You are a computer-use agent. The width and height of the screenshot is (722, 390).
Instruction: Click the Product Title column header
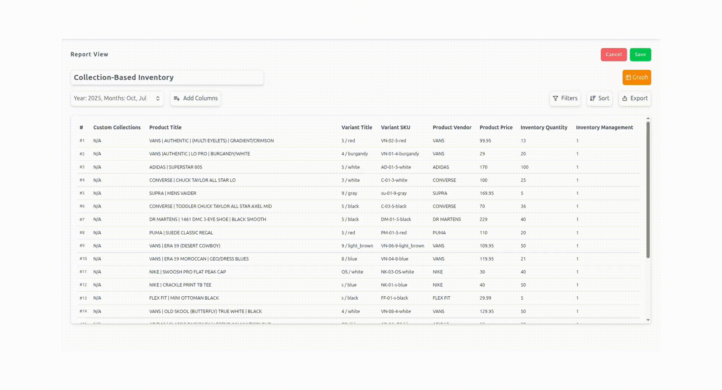tap(165, 128)
